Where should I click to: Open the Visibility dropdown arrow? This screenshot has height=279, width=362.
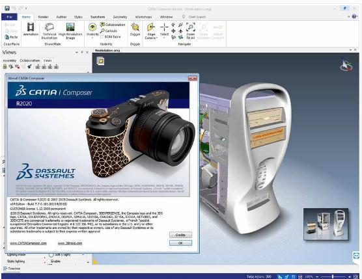92,38
